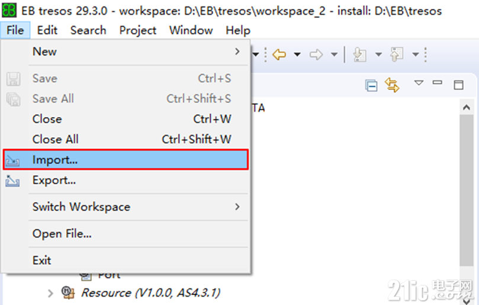Open the View Menu triangle
Image resolution: width=479 pixels, height=305 pixels.
tap(419, 83)
